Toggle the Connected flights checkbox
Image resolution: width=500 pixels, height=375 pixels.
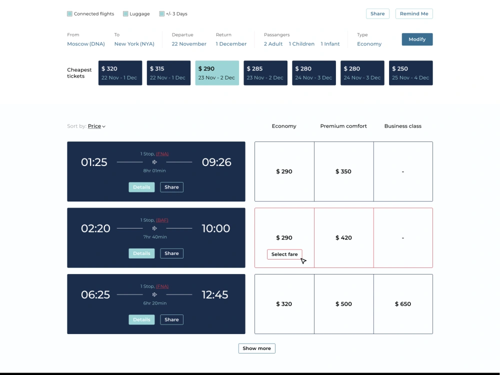[x=69, y=13]
